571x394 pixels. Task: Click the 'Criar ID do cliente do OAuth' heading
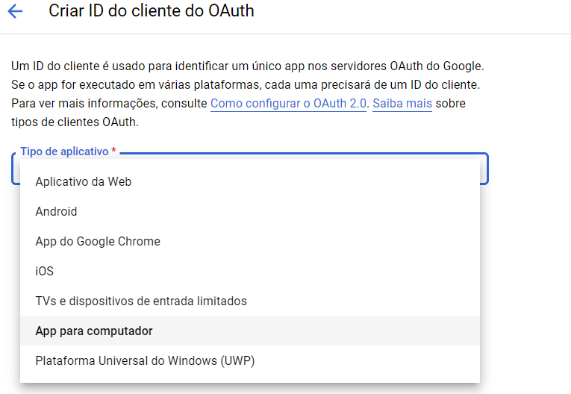[152, 11]
